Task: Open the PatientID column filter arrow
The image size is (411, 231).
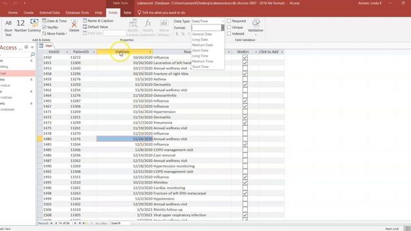Action: tap(94, 52)
